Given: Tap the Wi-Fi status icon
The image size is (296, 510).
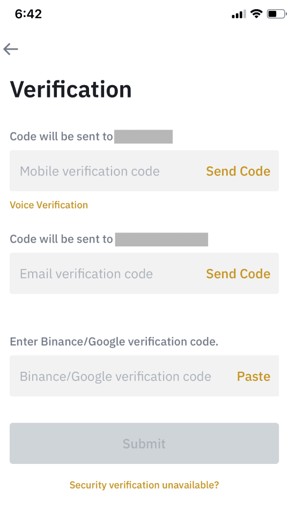Looking at the screenshot, I should [x=256, y=14].
